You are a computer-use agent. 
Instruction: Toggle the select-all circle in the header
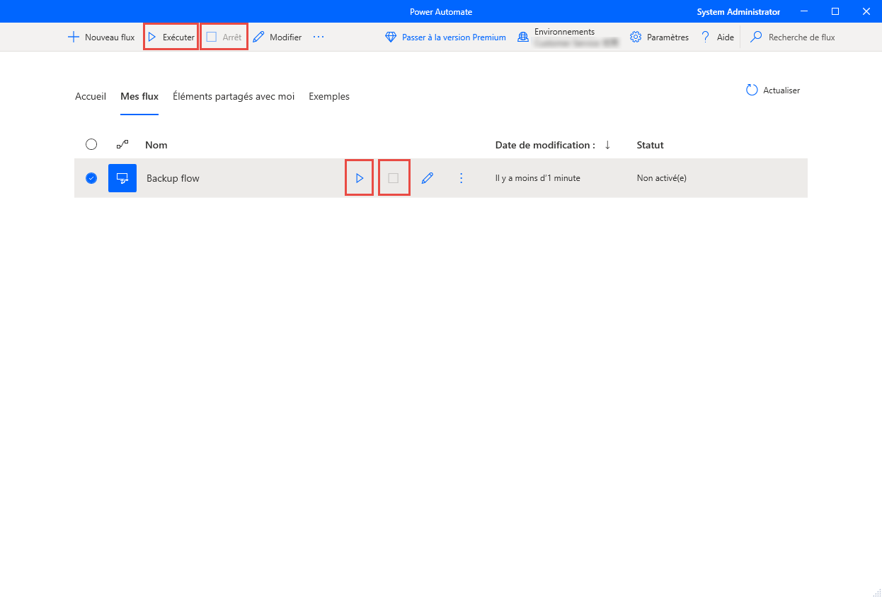click(x=91, y=144)
